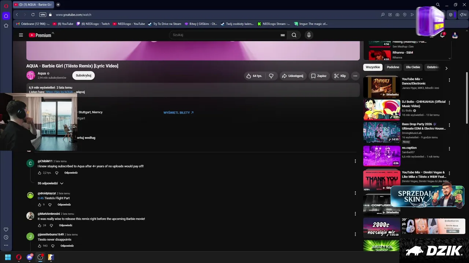Image resolution: width=469 pixels, height=263 pixels.
Task: Open NEEXcsgo - Twitch bookmark
Action: tap(93, 24)
